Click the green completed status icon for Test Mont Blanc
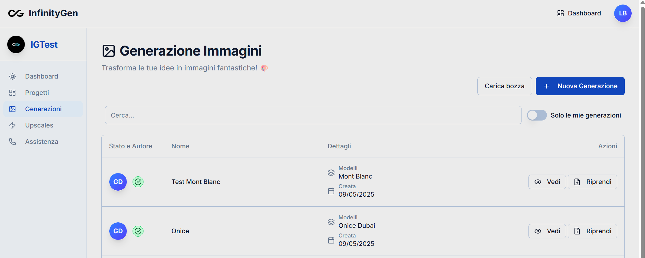 [x=138, y=182]
